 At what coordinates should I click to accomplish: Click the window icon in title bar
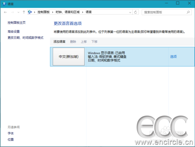(x=4, y=4)
